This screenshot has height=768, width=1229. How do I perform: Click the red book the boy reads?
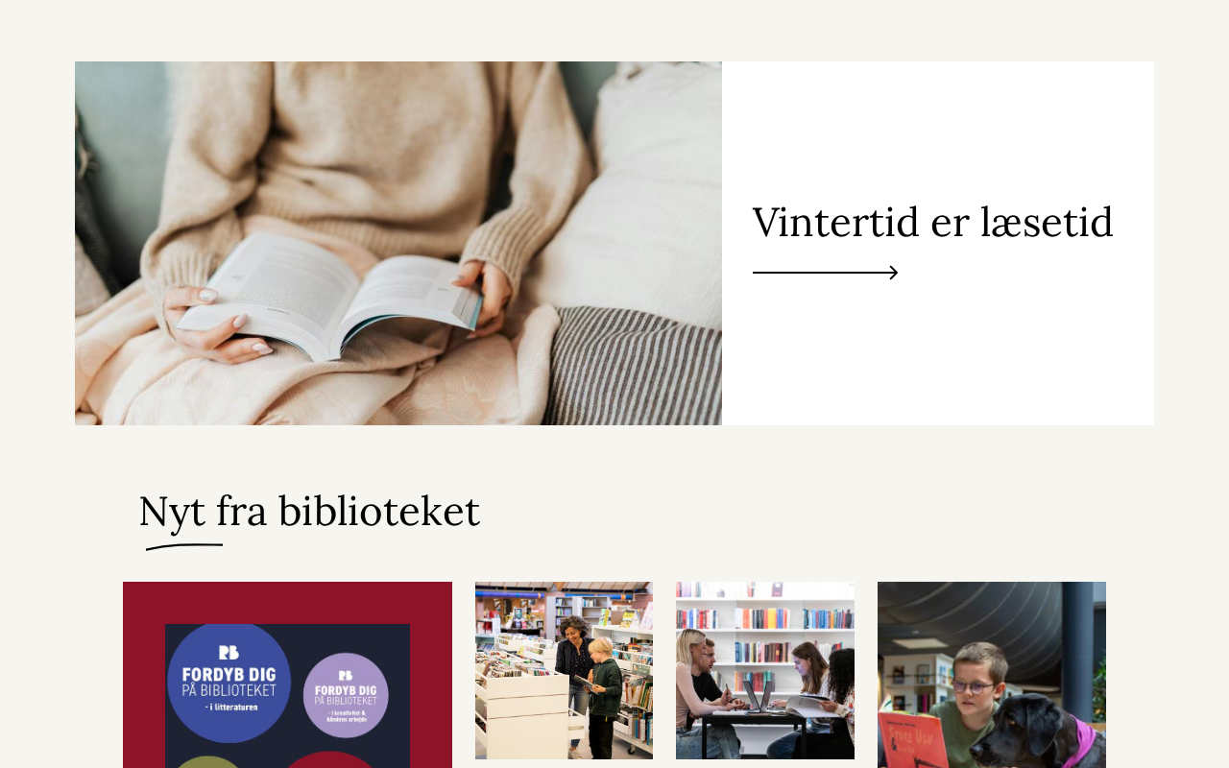[910, 740]
